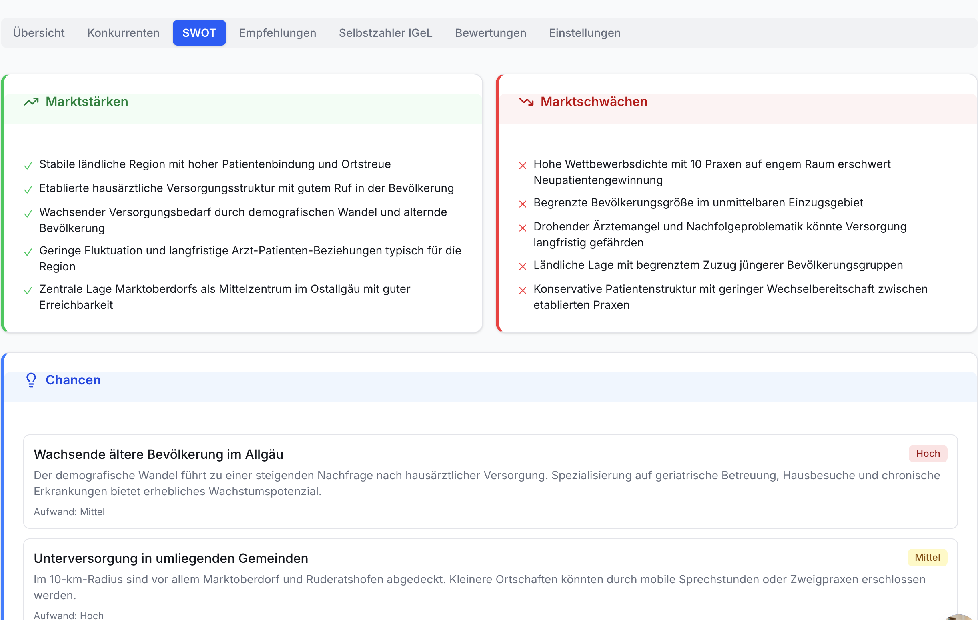This screenshot has width=978, height=620.
Task: Click the checkmark next to 'Etablierte hausärztliche Versorgungsstruktur'
Action: 28,190
